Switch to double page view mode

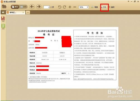click(x=23, y=7)
